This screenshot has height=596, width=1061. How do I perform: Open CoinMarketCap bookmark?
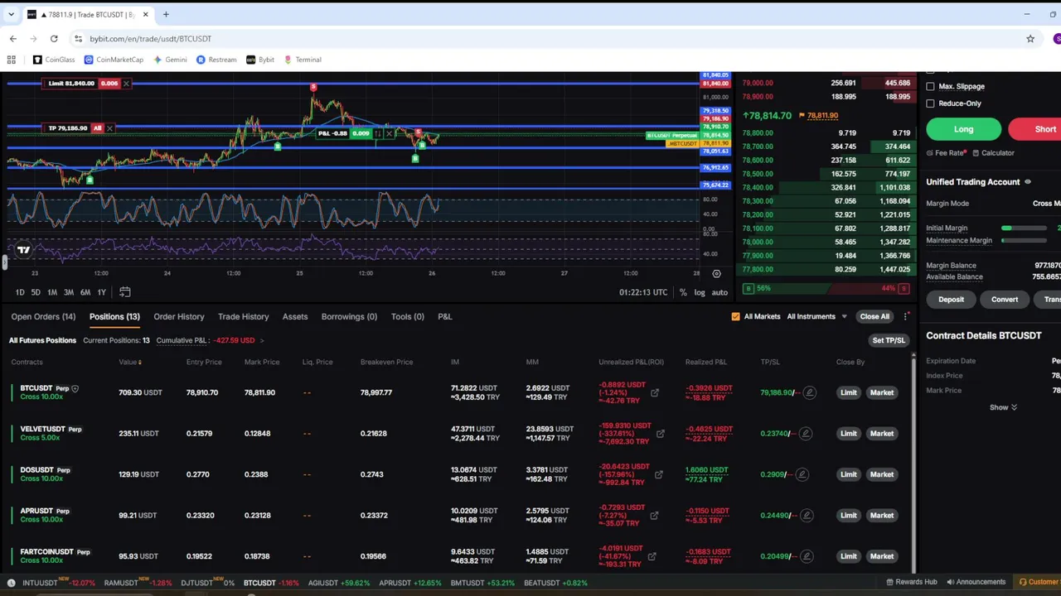[x=114, y=60]
